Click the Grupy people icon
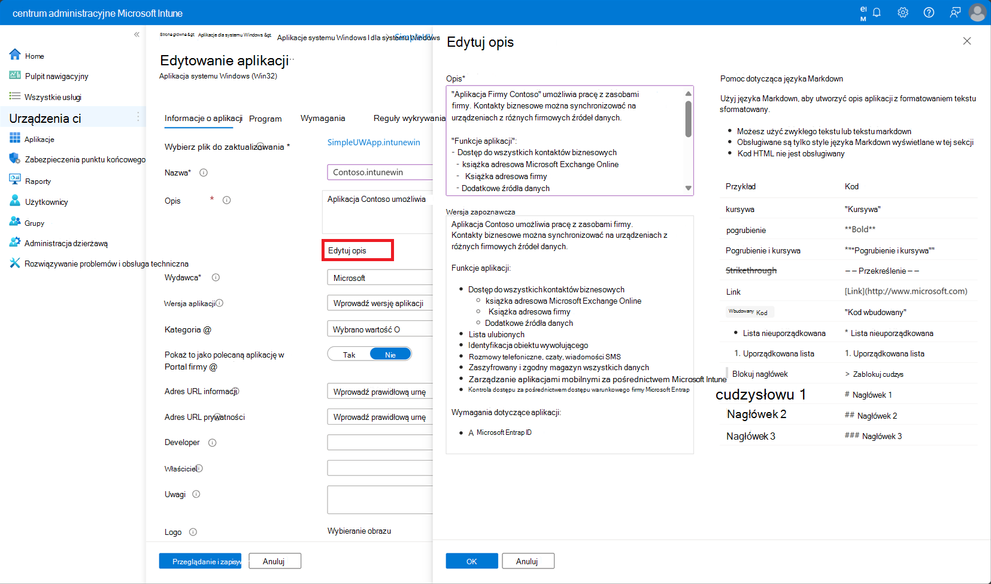 click(x=15, y=222)
